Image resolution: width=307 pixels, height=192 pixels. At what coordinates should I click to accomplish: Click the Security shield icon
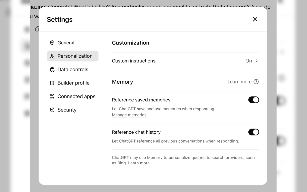coord(52,110)
